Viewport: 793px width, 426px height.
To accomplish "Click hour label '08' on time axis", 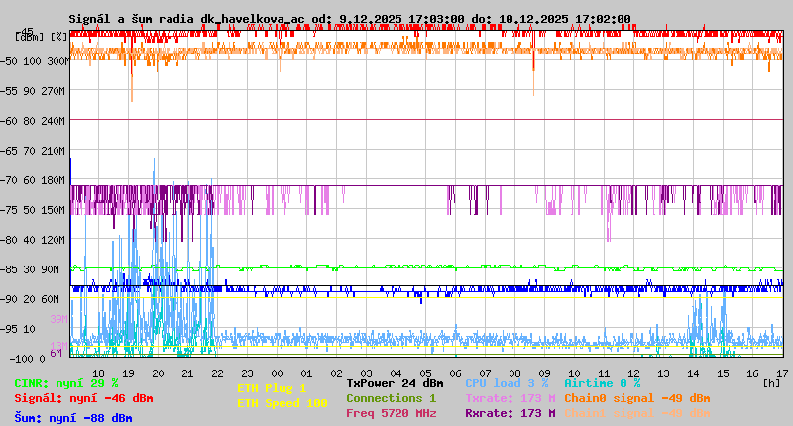I will pyautogui.click(x=514, y=373).
